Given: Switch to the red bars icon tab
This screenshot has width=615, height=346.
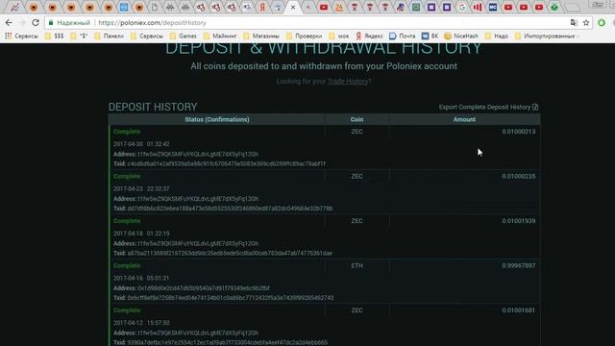Looking at the screenshot, I should pyautogui.click(x=478, y=7).
